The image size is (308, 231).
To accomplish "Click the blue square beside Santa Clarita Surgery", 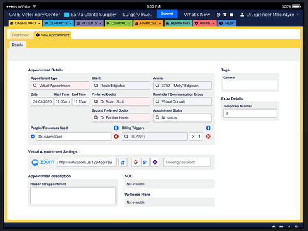I will click(66, 15).
